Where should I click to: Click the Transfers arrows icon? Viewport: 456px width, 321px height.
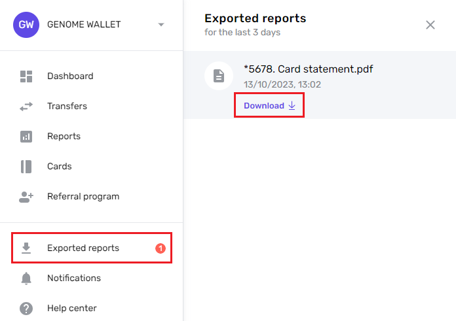coord(26,107)
